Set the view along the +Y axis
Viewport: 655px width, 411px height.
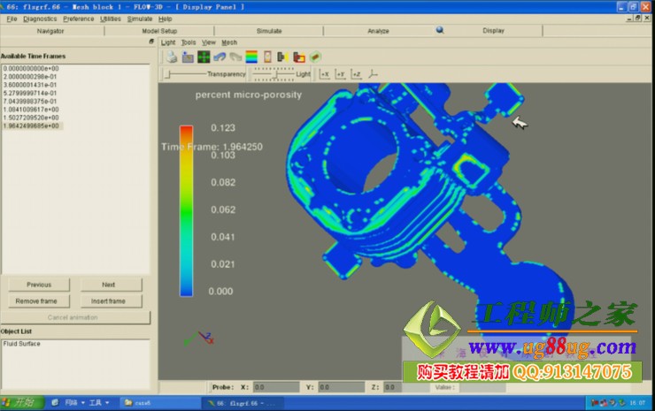pos(341,74)
